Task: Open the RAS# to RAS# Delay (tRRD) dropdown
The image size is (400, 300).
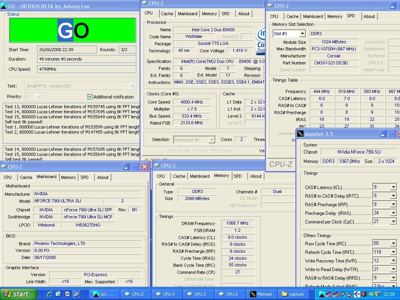Action: (x=393, y=278)
